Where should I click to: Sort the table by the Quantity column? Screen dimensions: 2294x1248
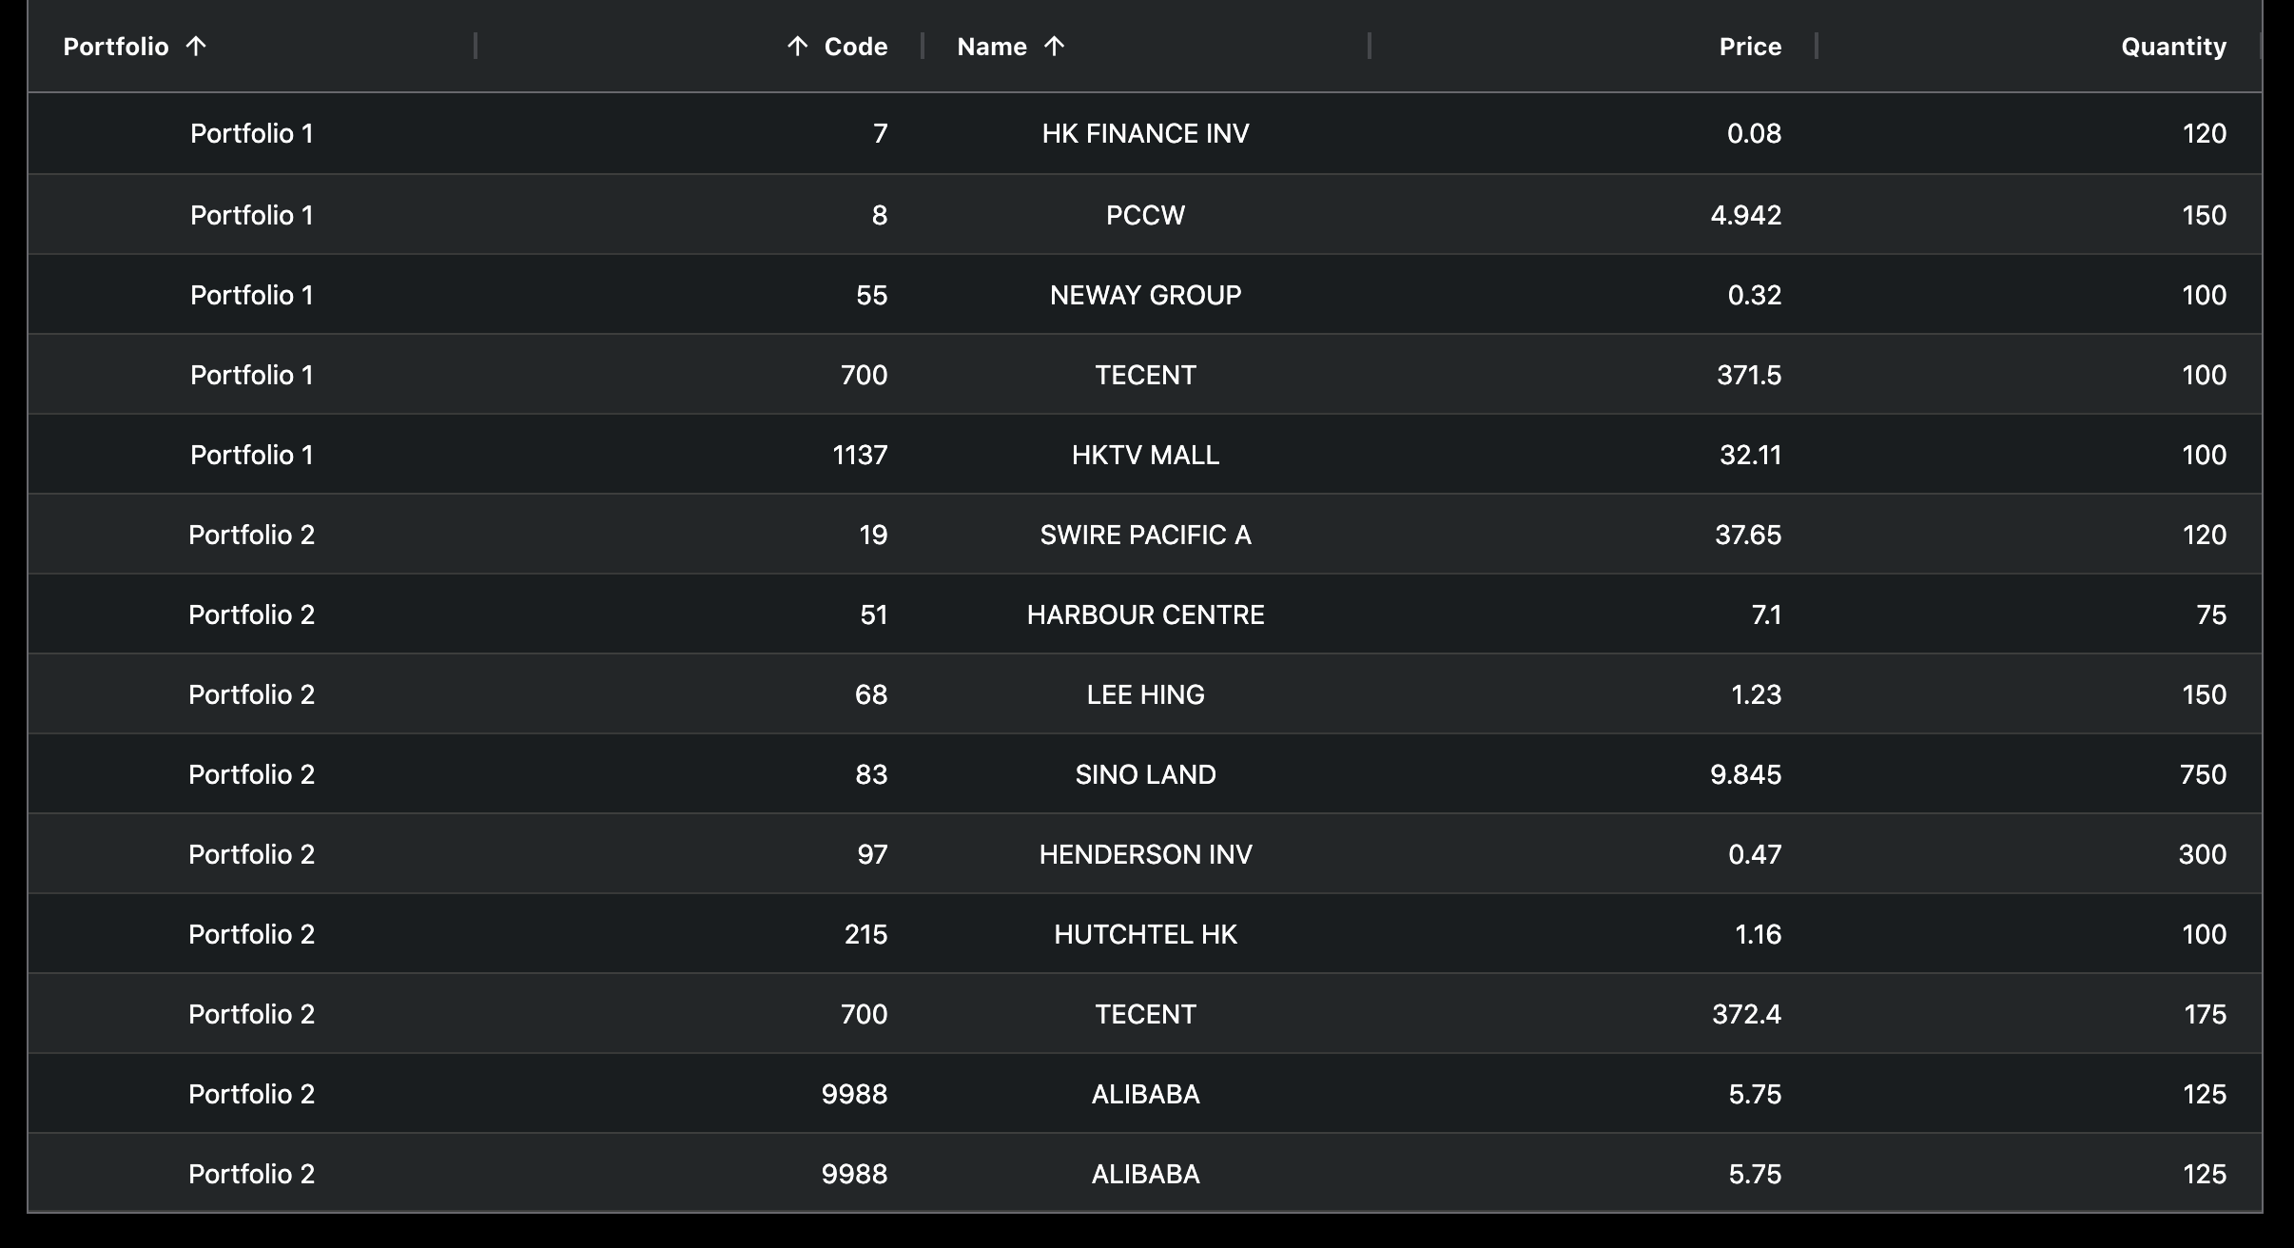point(2173,46)
